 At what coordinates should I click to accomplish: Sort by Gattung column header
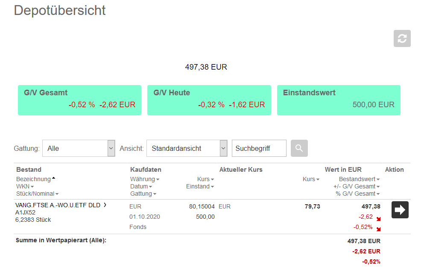(143, 194)
